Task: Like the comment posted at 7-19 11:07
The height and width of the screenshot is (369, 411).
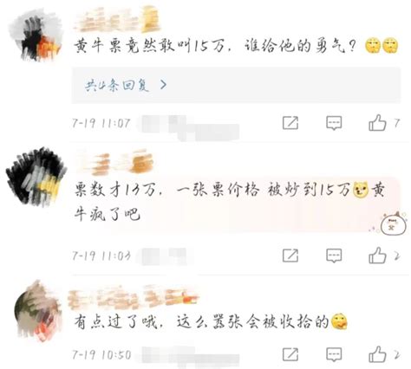Action: coord(377,123)
